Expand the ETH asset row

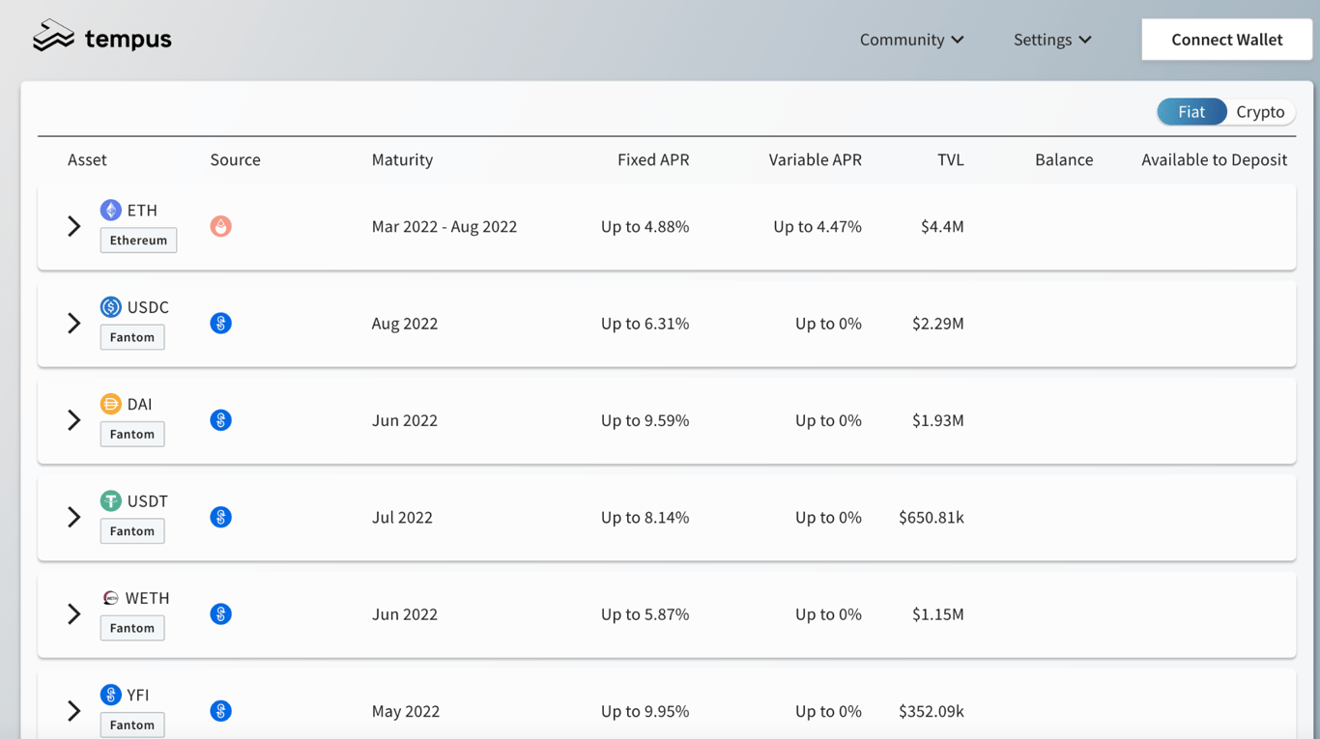coord(74,226)
